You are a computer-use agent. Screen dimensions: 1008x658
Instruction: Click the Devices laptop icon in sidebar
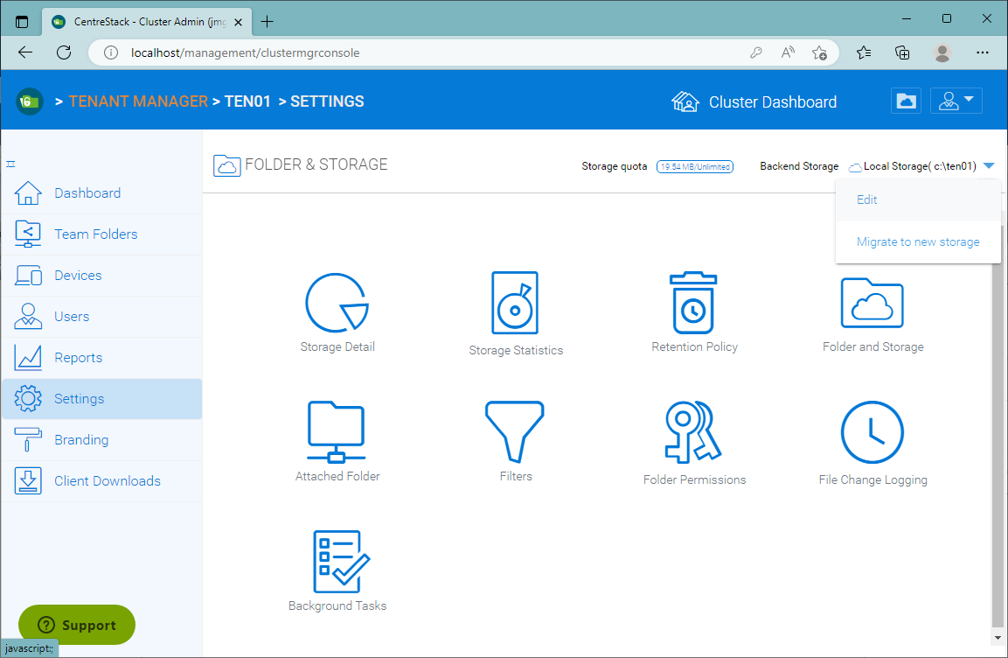tap(28, 276)
